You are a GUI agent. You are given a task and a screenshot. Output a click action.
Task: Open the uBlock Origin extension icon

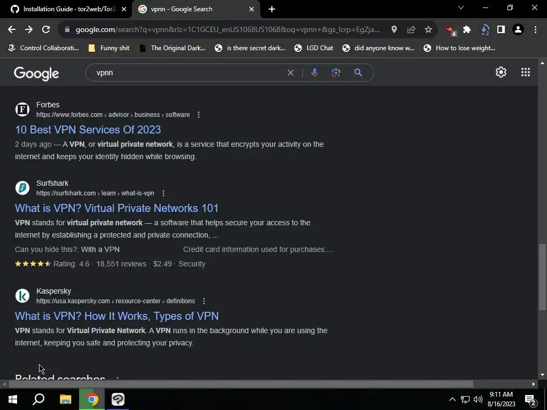(451, 30)
